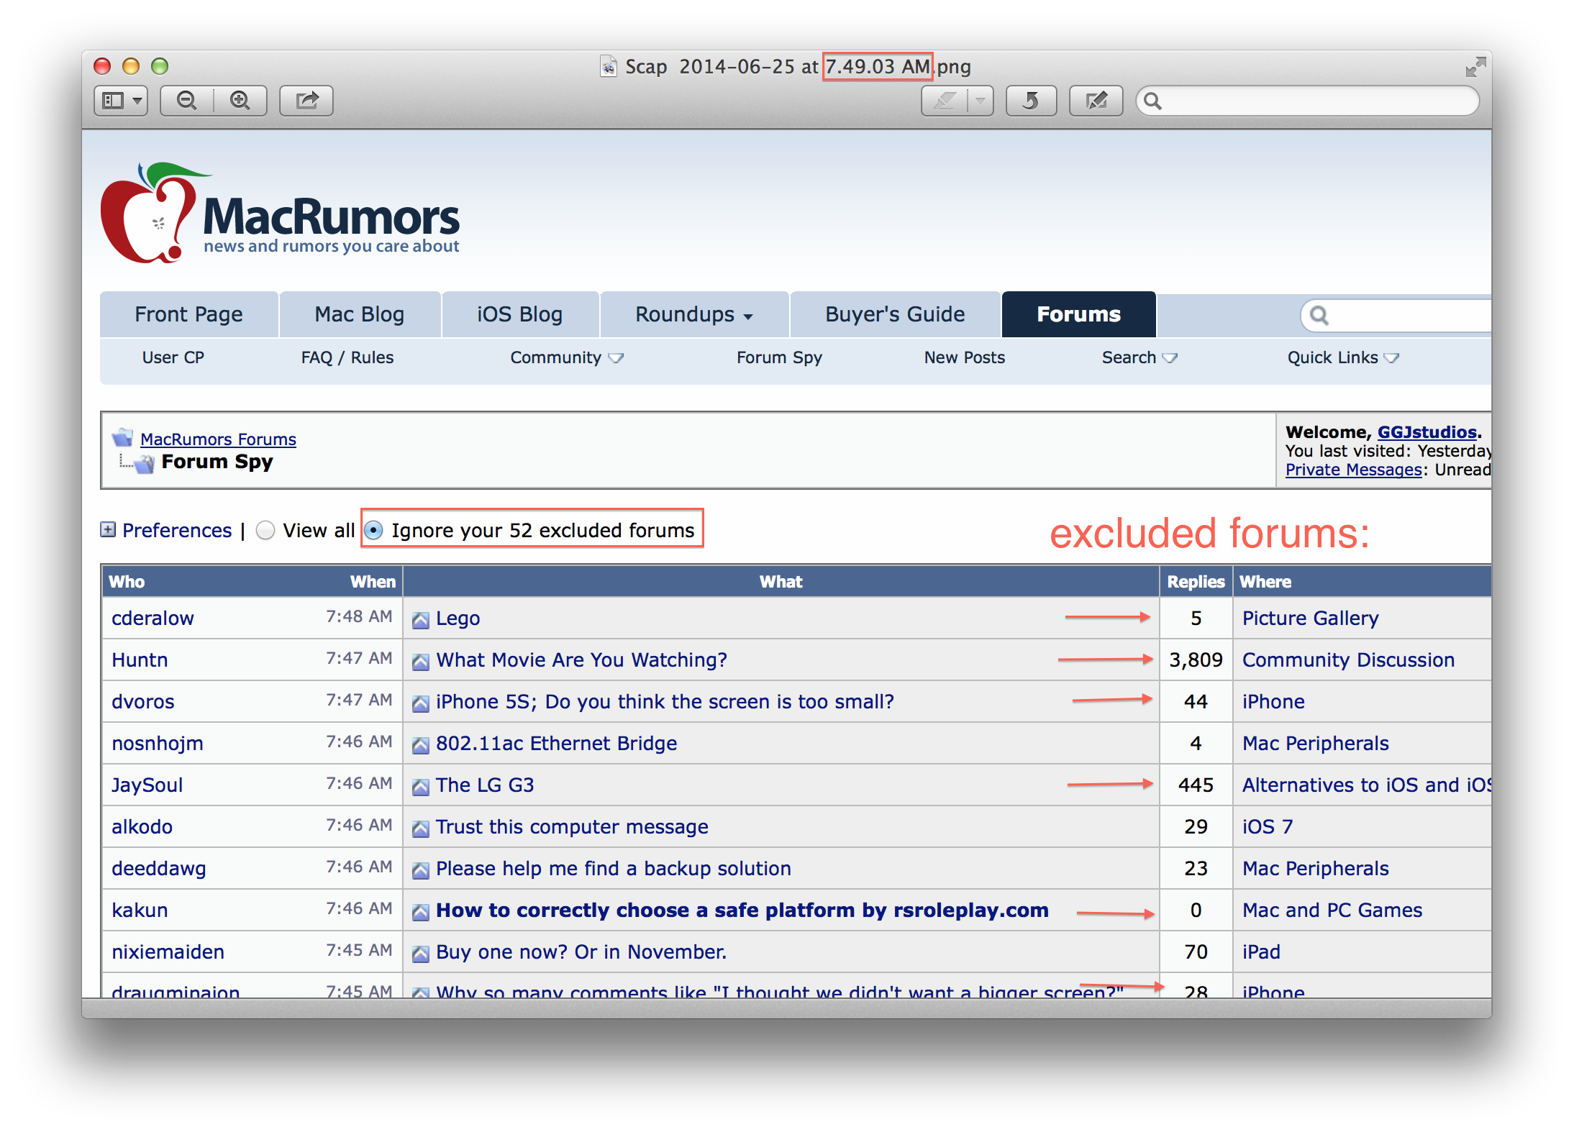1574x1132 pixels.
Task: Open 802.11ac Ethernet Bridge thread
Action: (x=556, y=744)
